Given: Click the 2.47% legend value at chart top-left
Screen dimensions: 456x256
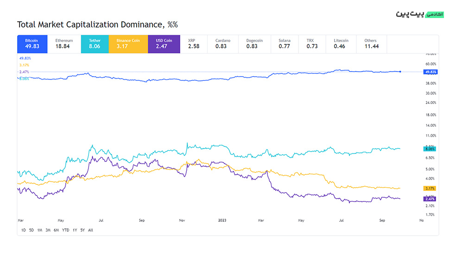Looking at the screenshot, I should pyautogui.click(x=24, y=72).
